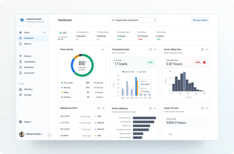Select Dashboard in the sidebar
The height and width of the screenshot is (154, 234).
click(x=33, y=38)
